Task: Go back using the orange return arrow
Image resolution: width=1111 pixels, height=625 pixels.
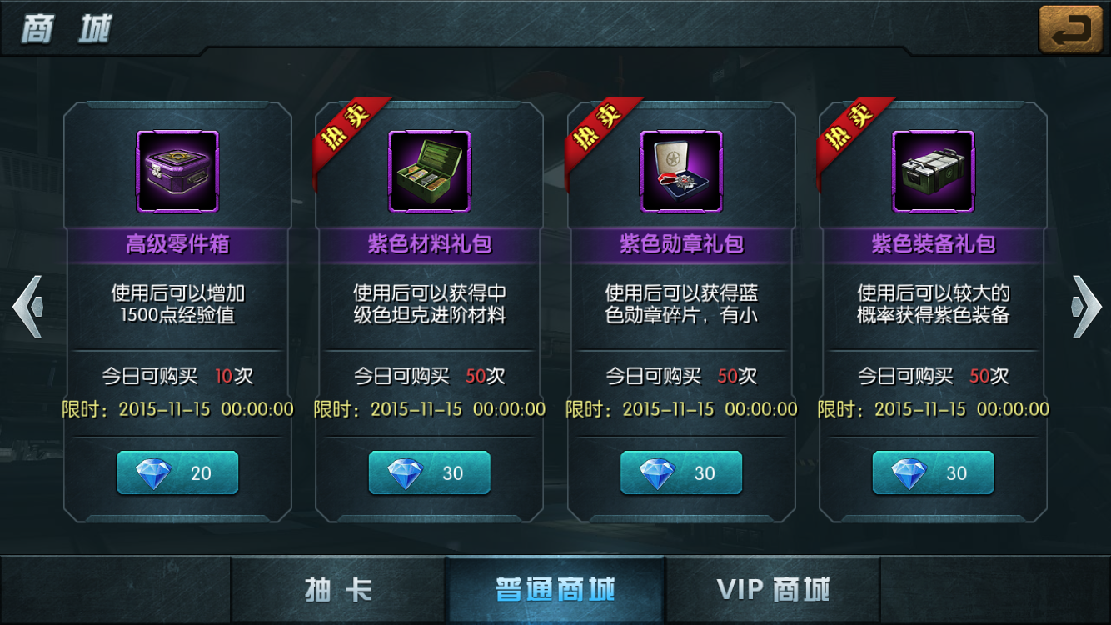Action: 1071,29
